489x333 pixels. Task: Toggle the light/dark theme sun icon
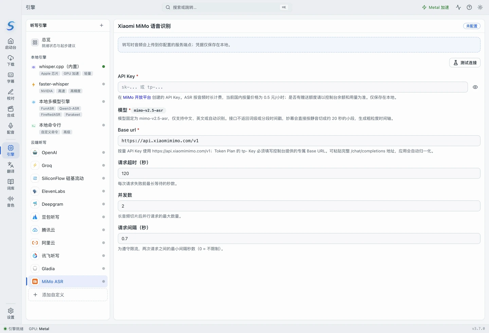click(480, 7)
